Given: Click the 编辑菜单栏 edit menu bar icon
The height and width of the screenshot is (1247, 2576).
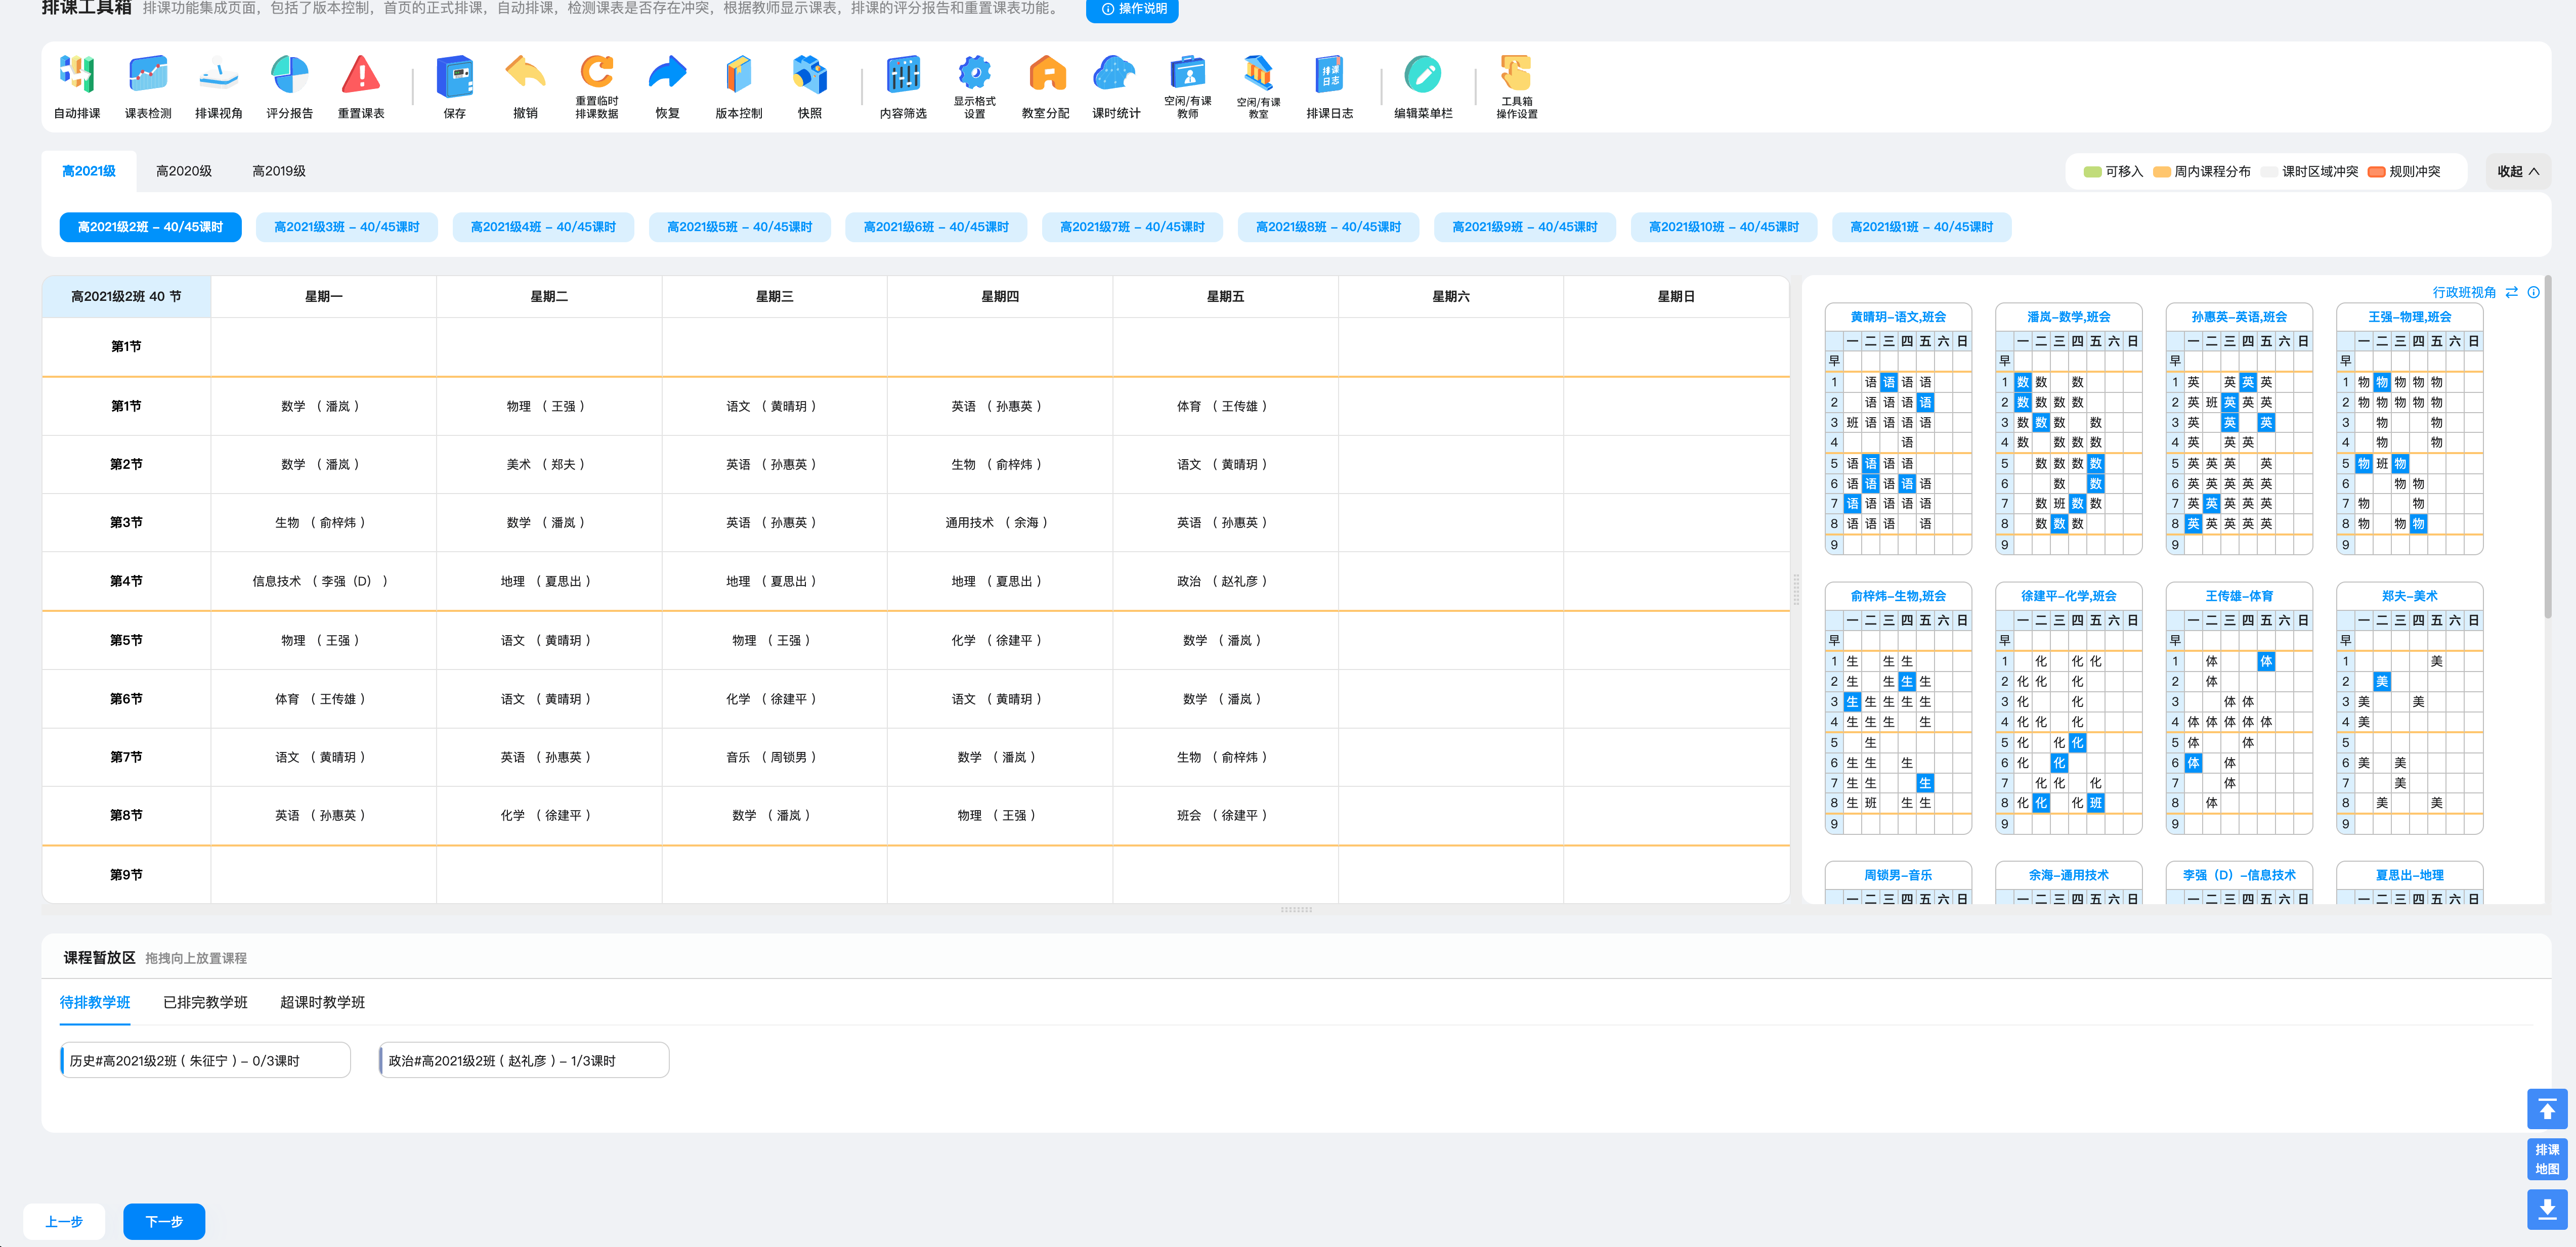Looking at the screenshot, I should tap(1423, 74).
